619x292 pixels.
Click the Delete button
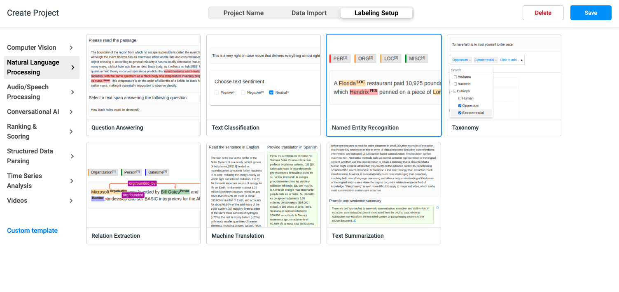[x=543, y=13]
